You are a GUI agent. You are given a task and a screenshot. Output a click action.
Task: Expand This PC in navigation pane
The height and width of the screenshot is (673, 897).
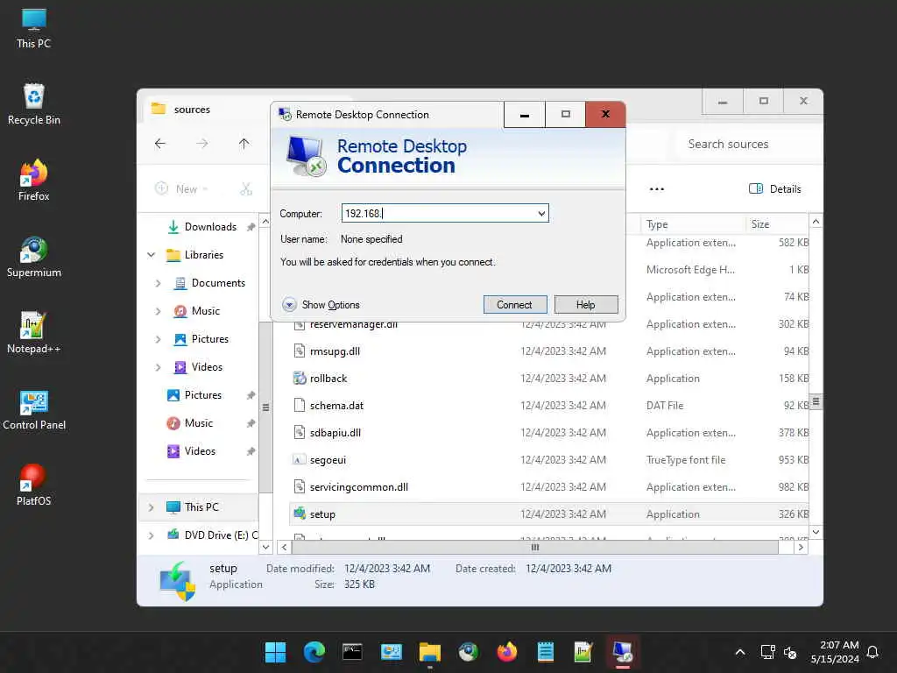pyautogui.click(x=151, y=507)
